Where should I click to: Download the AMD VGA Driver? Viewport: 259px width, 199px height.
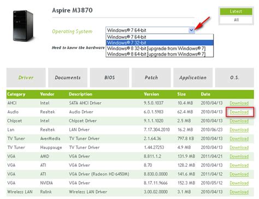coord(239,156)
